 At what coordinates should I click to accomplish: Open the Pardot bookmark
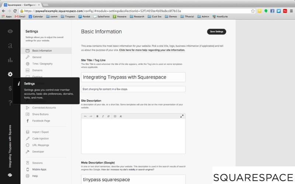click(84, 17)
